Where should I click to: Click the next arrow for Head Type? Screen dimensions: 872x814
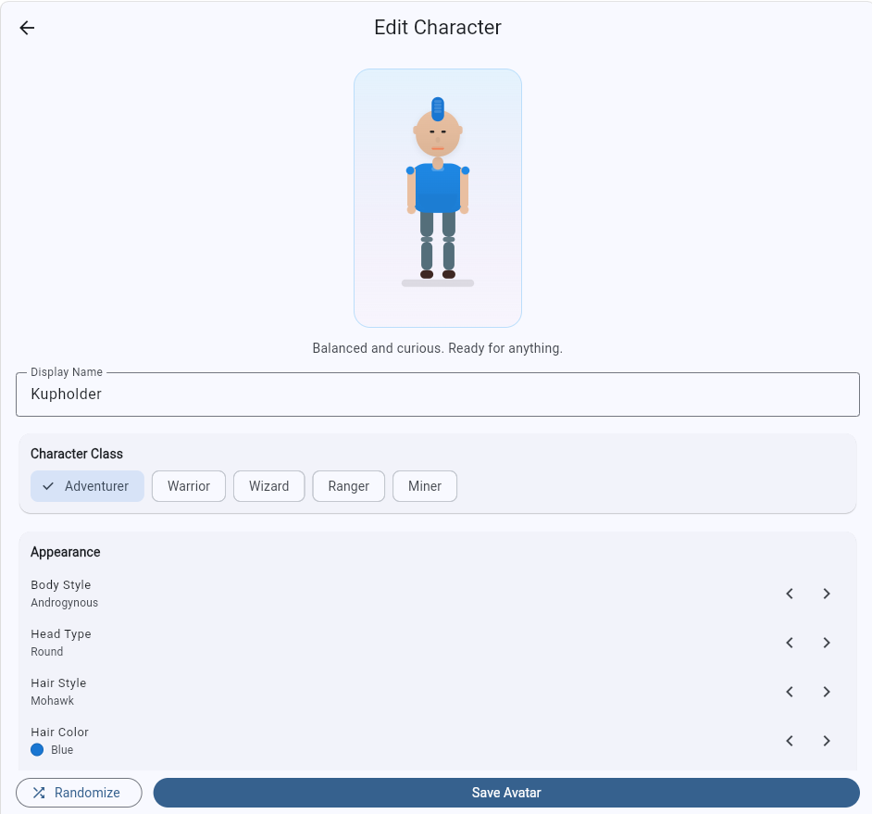pos(827,643)
